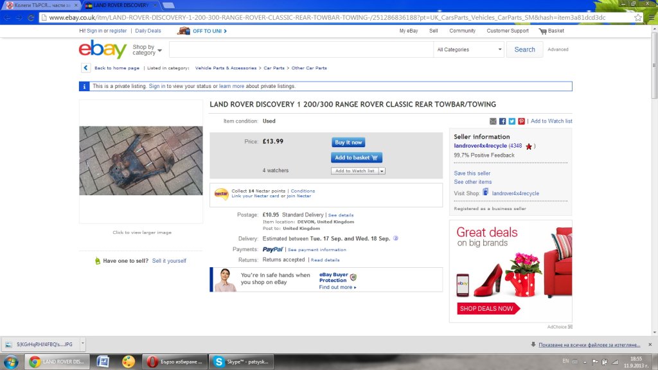Open the All Categories dropdown
Screen dimensions: 658x370
[468, 49]
